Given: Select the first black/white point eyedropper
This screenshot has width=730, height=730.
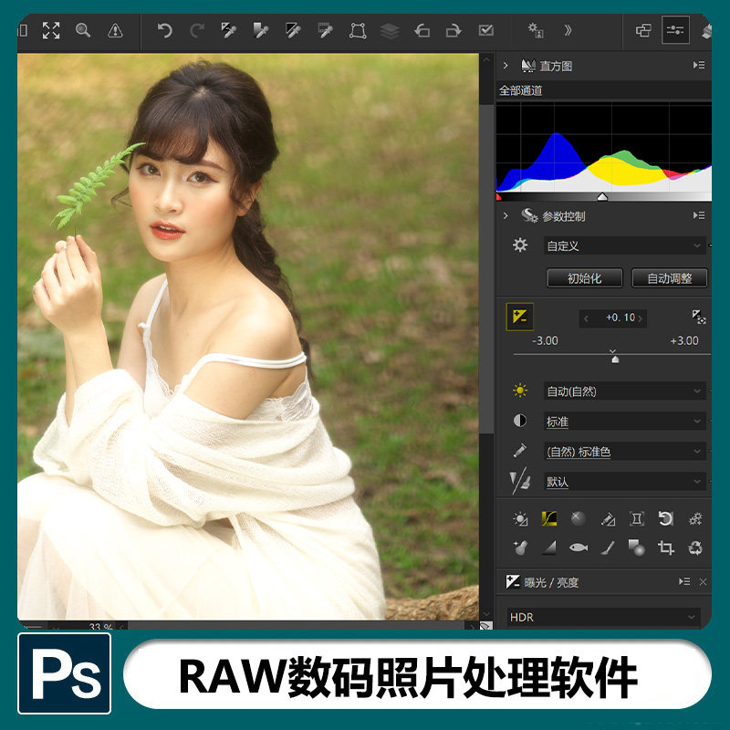Looking at the screenshot, I should point(229,31).
